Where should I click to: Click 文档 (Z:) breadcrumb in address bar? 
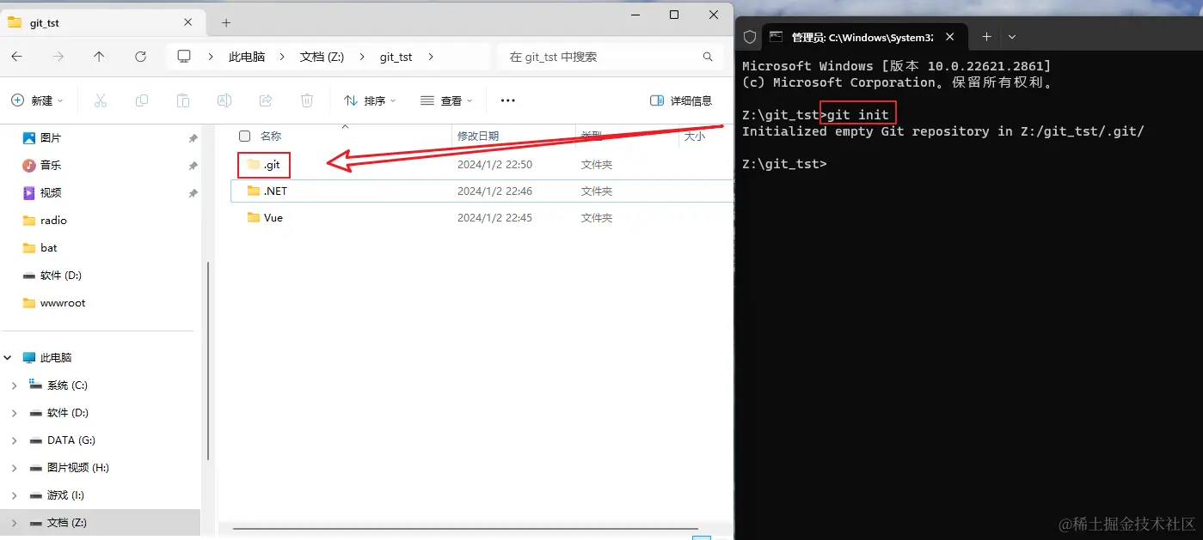[x=322, y=57]
